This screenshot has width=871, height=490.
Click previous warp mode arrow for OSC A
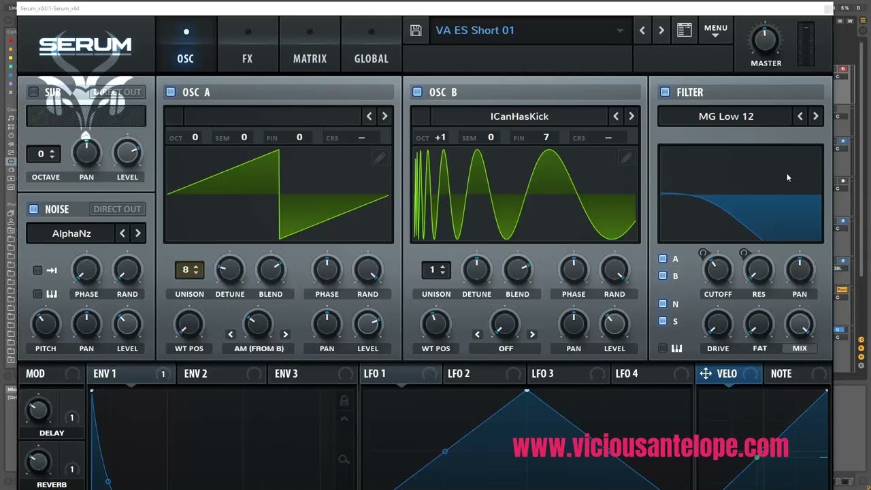[231, 334]
